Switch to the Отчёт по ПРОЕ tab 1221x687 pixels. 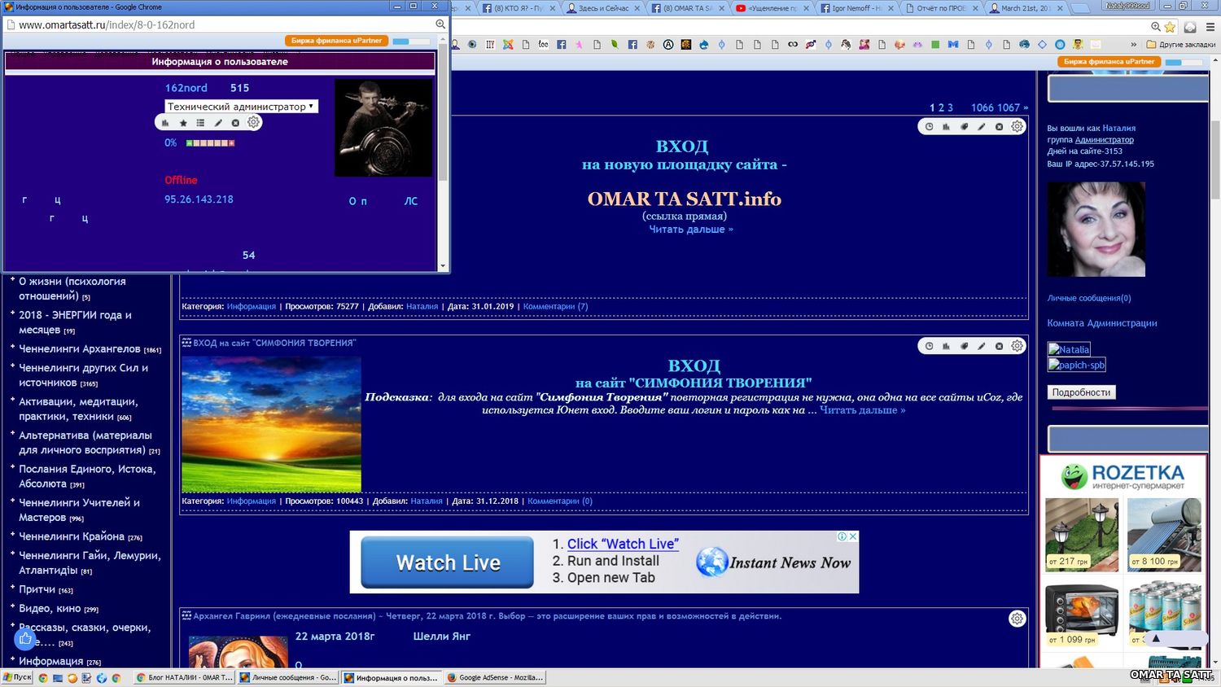coord(941,8)
